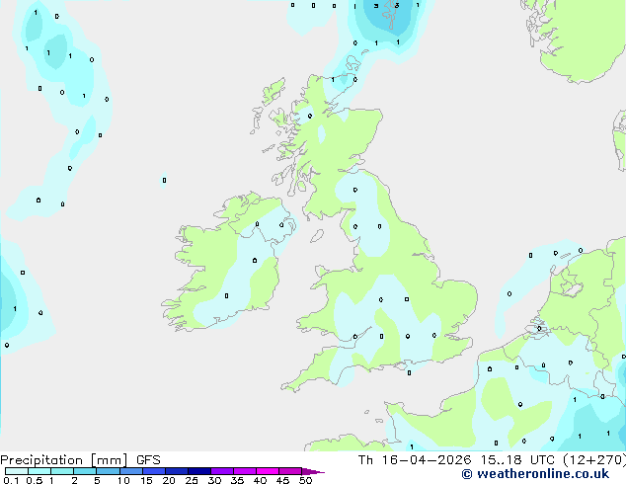Screen dimensions: 626x484
Task: Click legend scale label '35'
Action: (x=237, y=480)
